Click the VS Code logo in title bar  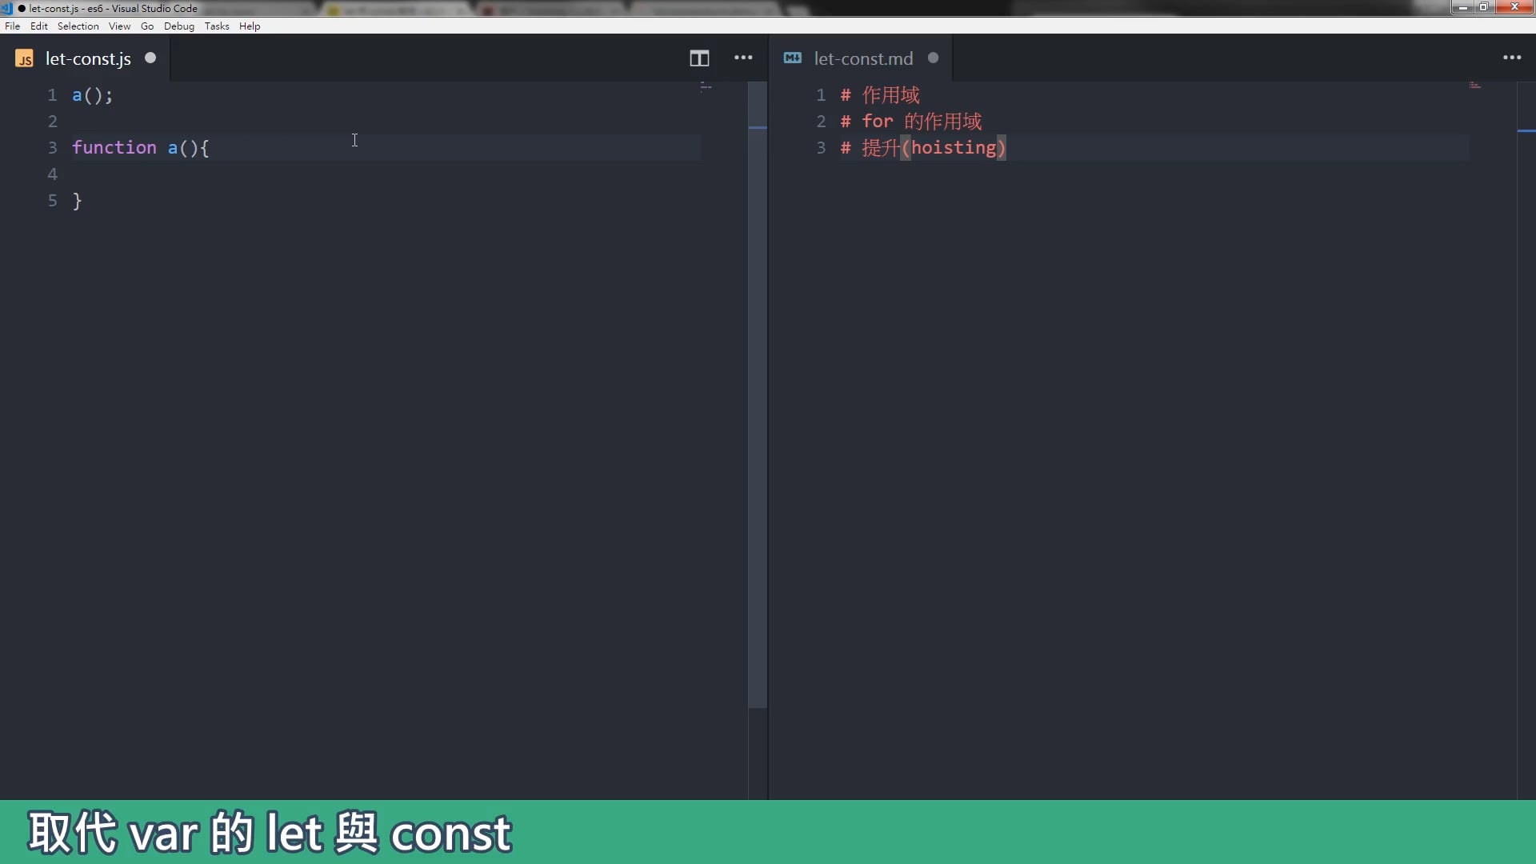(6, 8)
